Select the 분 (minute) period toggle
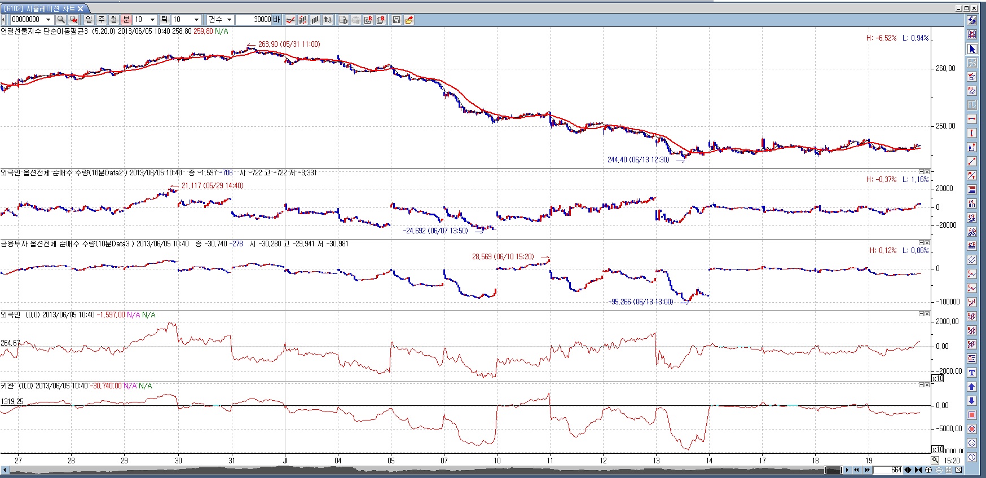The height and width of the screenshot is (478, 986). (126, 20)
